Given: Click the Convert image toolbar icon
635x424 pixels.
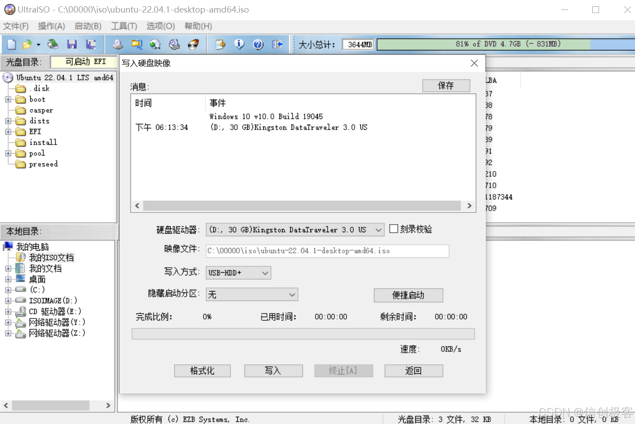Looking at the screenshot, I should pos(137,44).
